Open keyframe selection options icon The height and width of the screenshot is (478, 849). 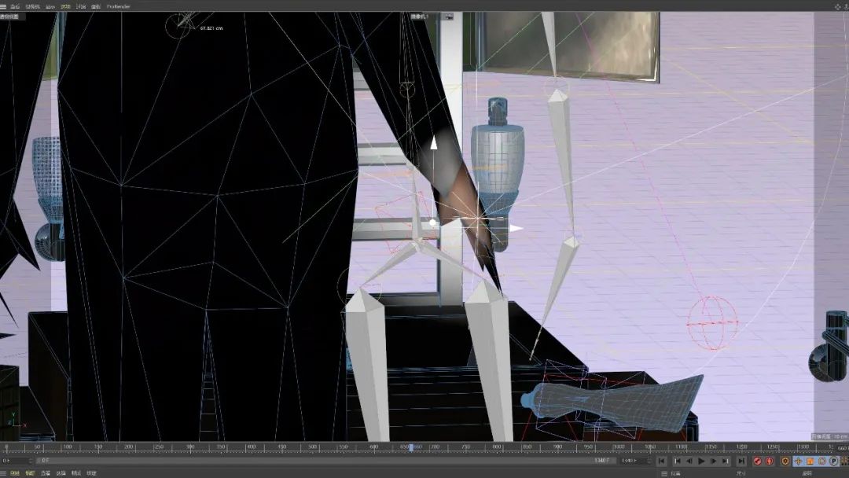tap(785, 461)
